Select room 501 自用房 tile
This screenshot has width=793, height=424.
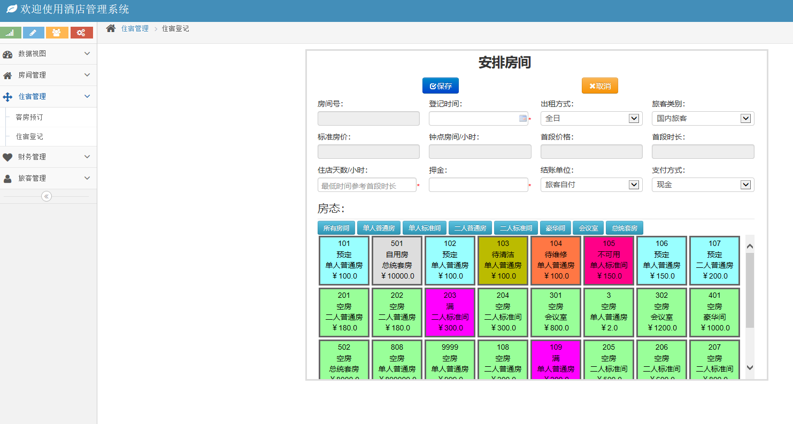point(397,260)
